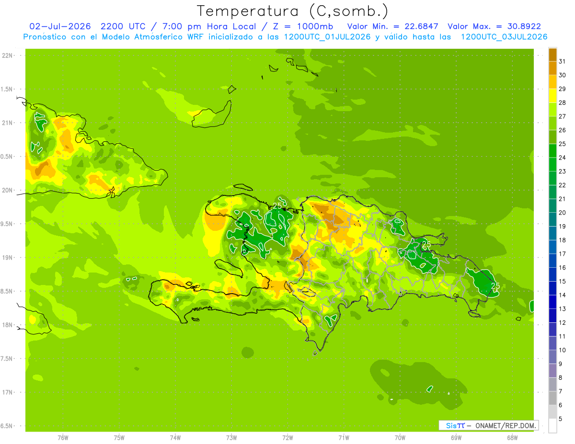Click the legend value '31'
Image resolution: width=575 pixels, height=444 pixels.
pos(563,61)
